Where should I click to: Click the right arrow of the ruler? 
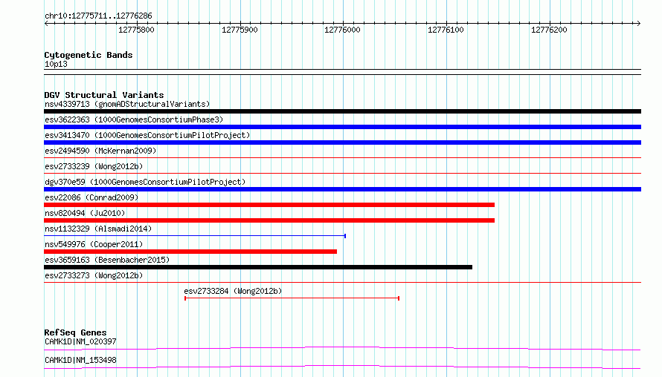tap(638, 23)
